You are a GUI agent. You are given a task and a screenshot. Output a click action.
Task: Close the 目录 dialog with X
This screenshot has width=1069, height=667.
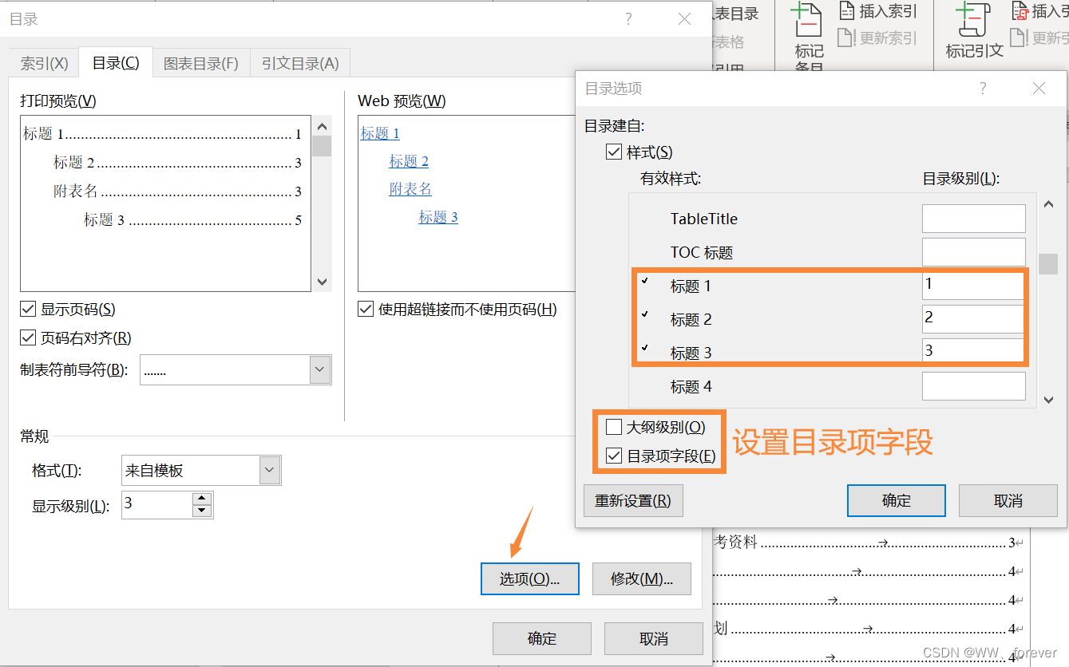click(x=684, y=19)
